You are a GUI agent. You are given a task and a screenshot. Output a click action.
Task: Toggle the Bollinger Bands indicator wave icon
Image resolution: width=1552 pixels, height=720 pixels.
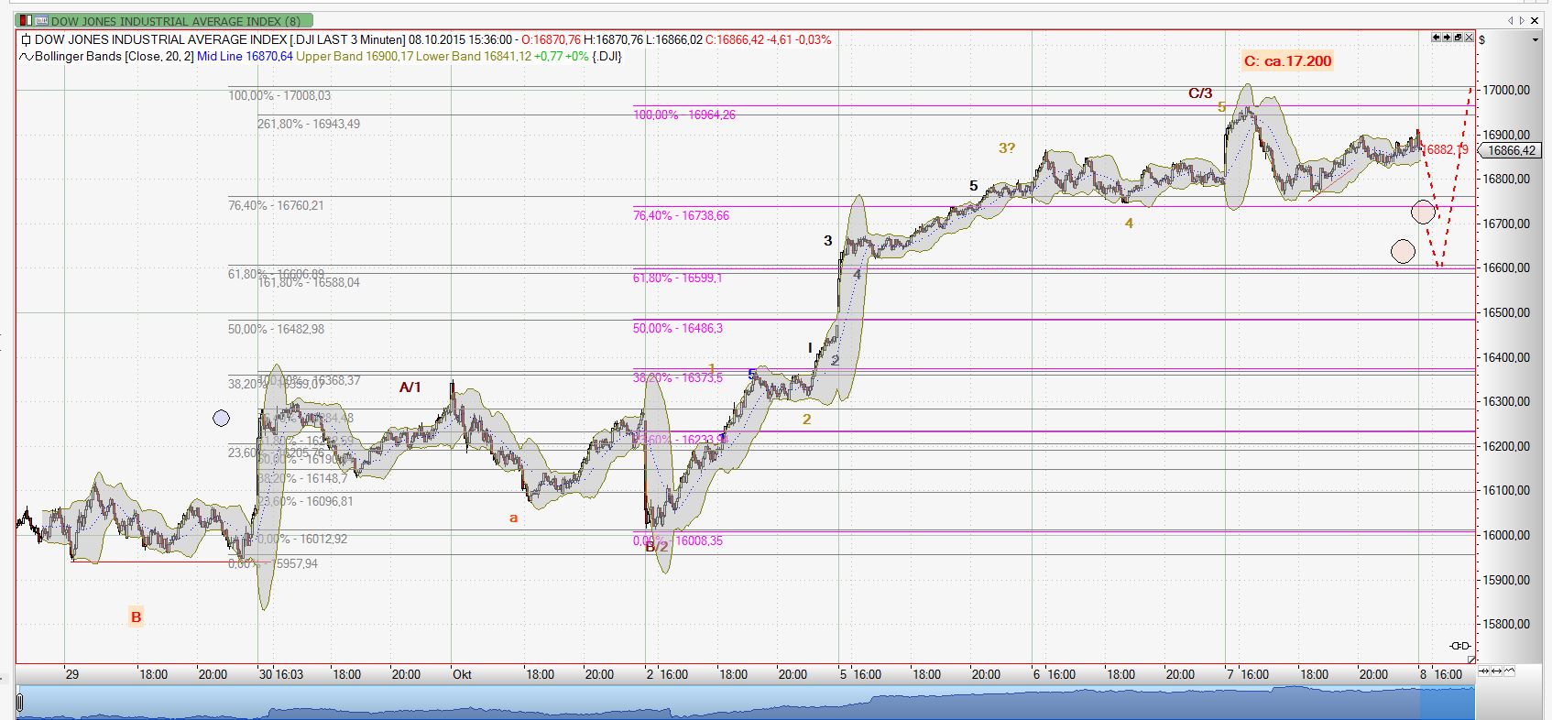tap(26, 57)
